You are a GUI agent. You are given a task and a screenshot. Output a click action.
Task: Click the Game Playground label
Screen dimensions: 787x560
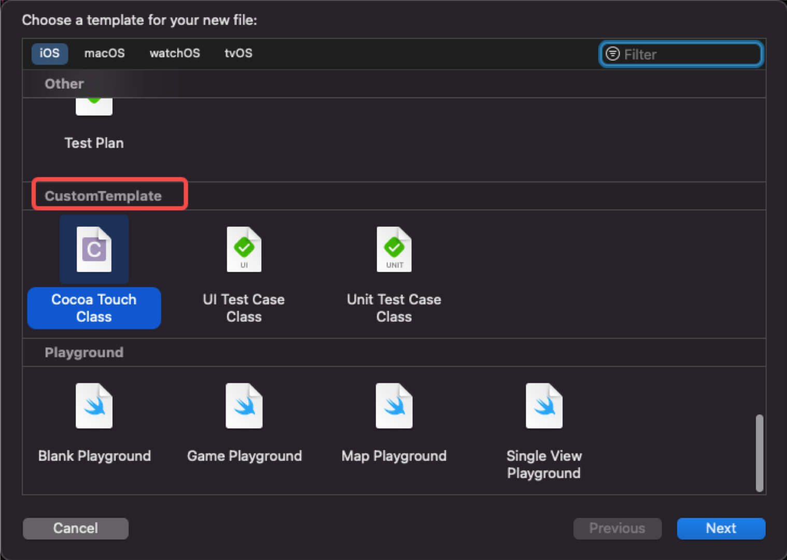coord(244,456)
